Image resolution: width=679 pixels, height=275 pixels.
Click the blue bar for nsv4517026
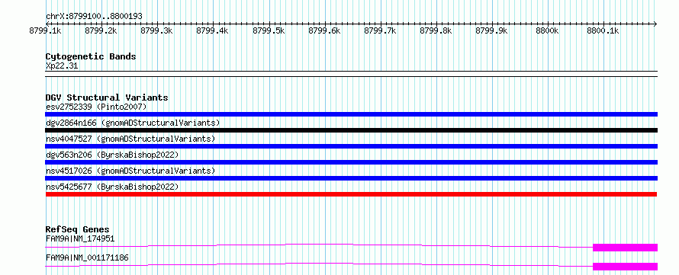point(351,178)
